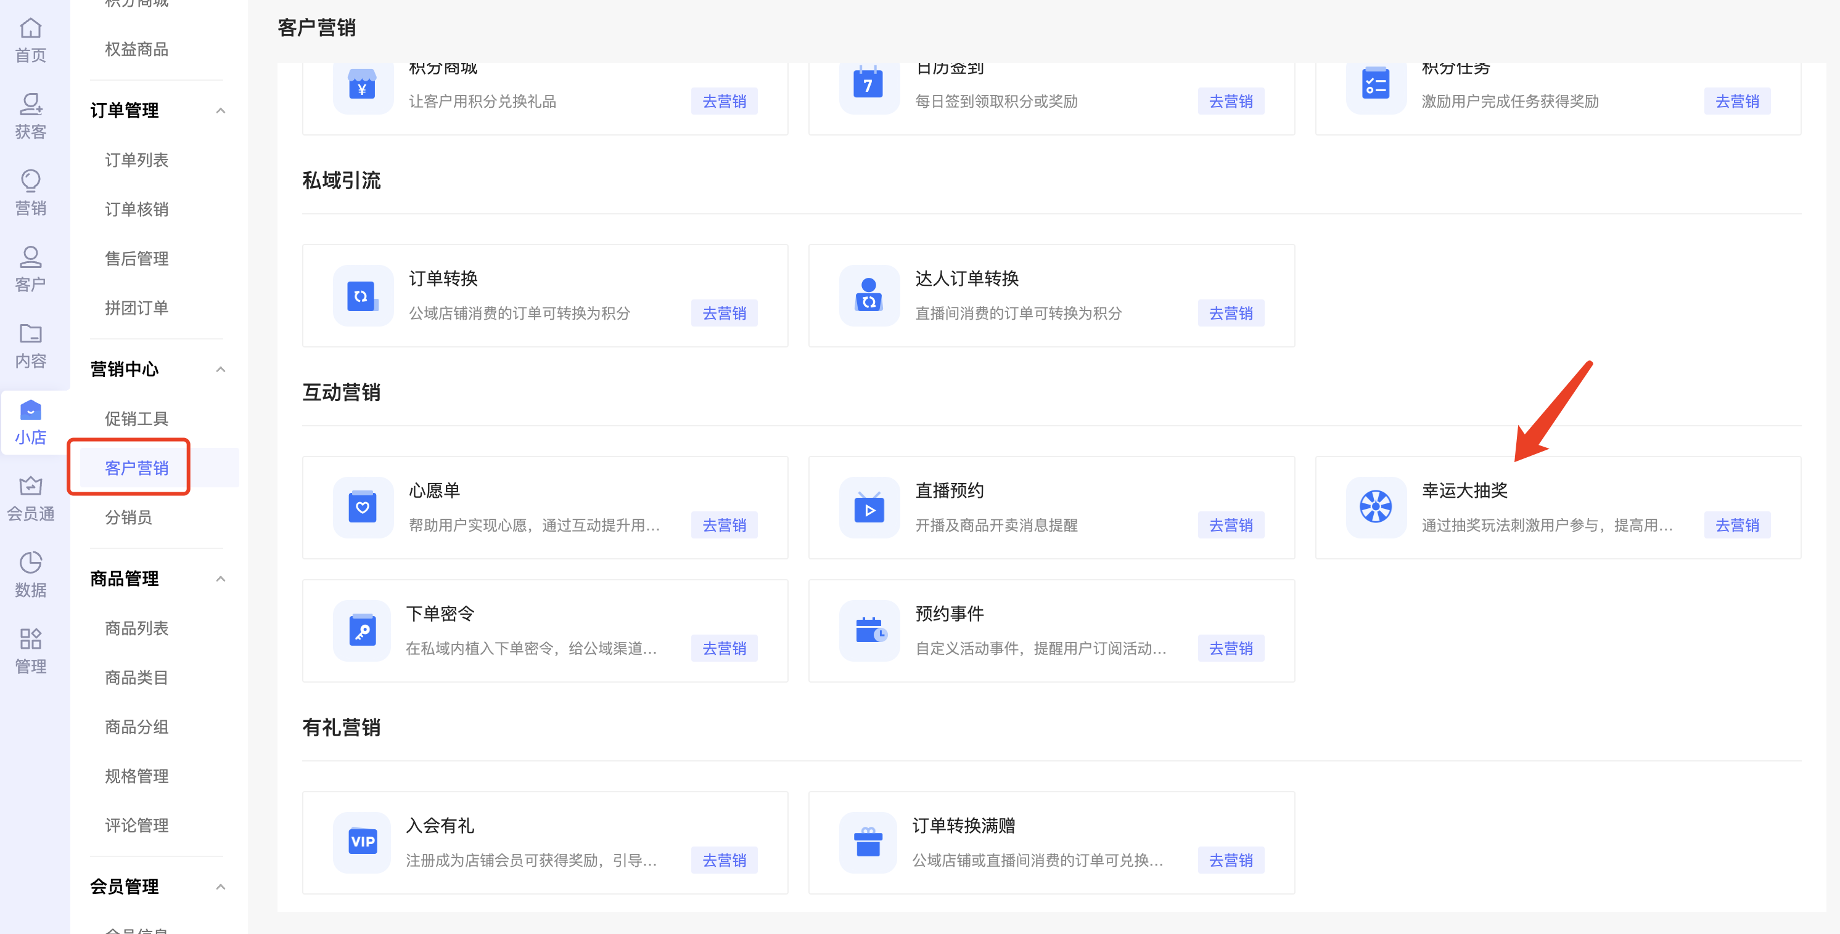Click the 预约事件 card title

(x=949, y=614)
